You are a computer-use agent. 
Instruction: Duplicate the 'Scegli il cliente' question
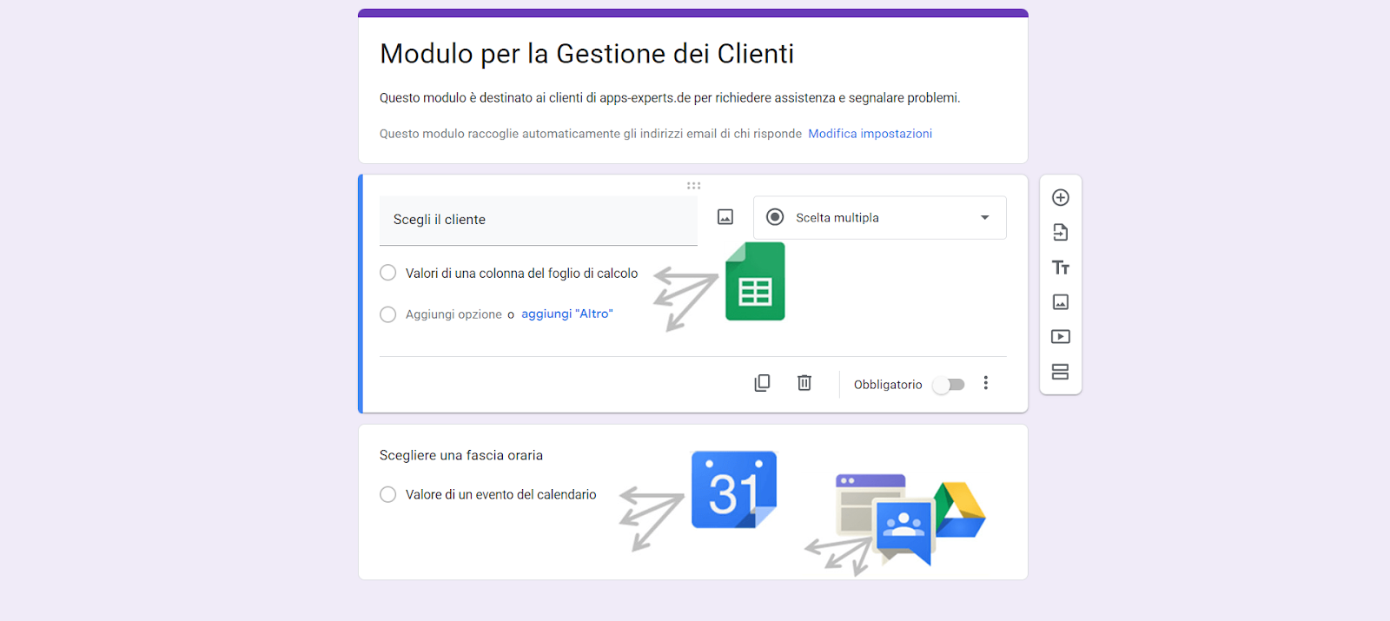(762, 383)
